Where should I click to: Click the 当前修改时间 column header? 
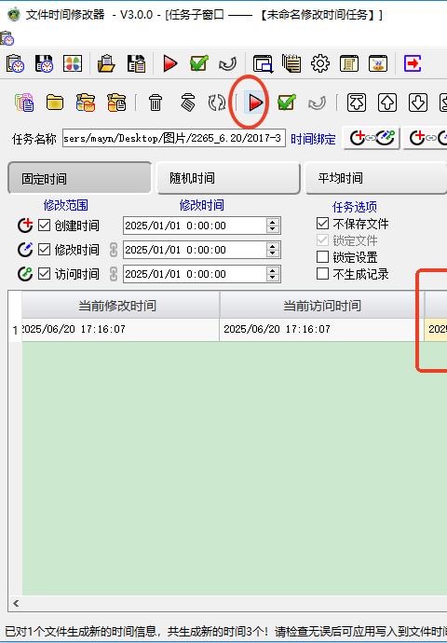coord(120,305)
